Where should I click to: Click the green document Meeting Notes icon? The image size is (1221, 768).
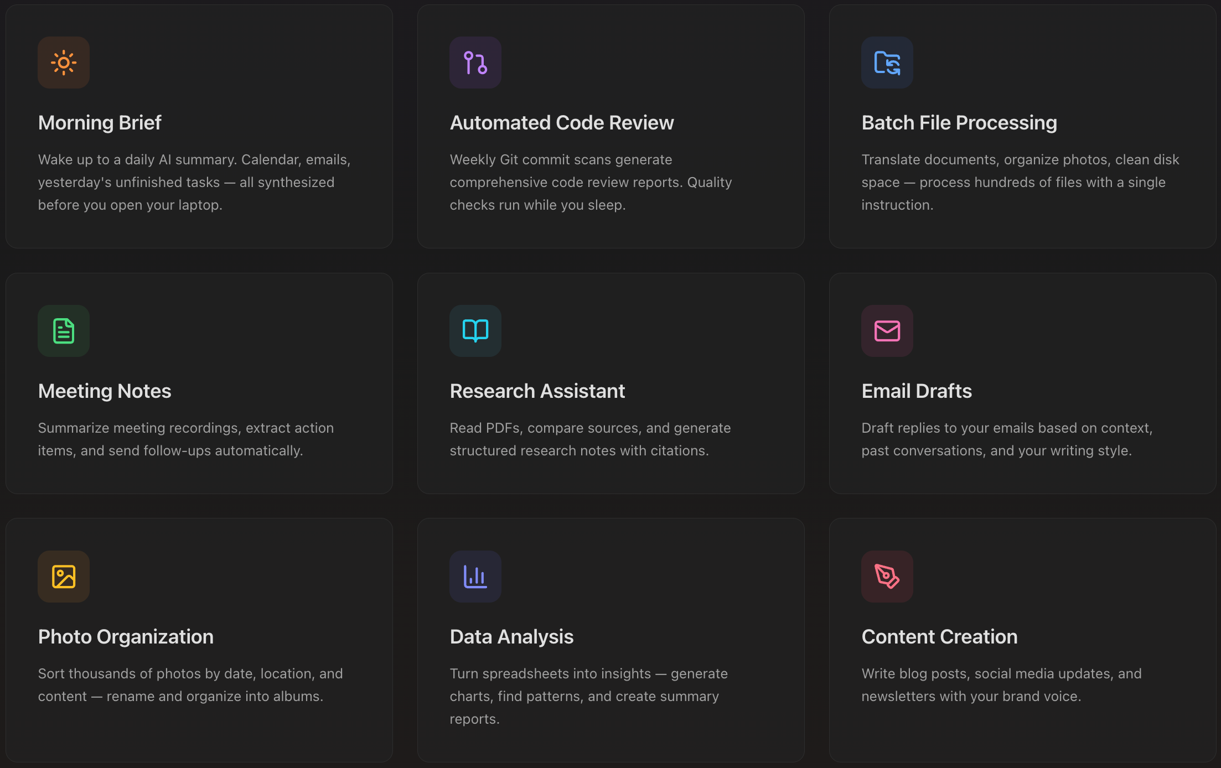64,331
